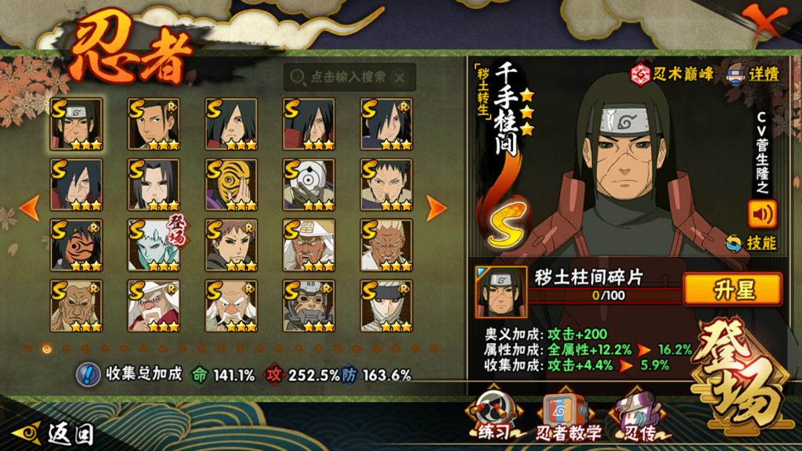Select the orange spiral mask ninja portrait
802x451 pixels.
[x=231, y=185]
